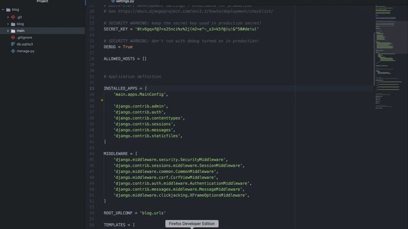
Task: Click 'django.contrib.messages' app string
Action: (x=143, y=130)
